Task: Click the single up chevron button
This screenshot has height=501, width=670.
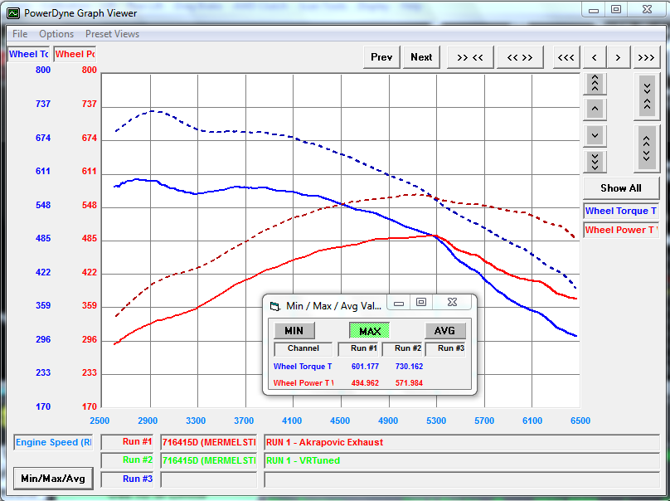Action: [595, 109]
